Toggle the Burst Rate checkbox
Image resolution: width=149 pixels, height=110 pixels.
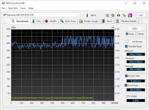pos(126,85)
